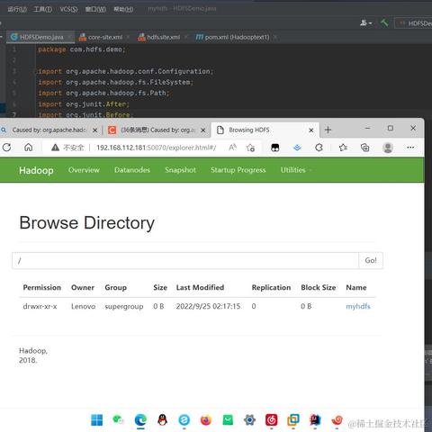
Task: Open the browser settings and more menu
Action: coord(410,148)
